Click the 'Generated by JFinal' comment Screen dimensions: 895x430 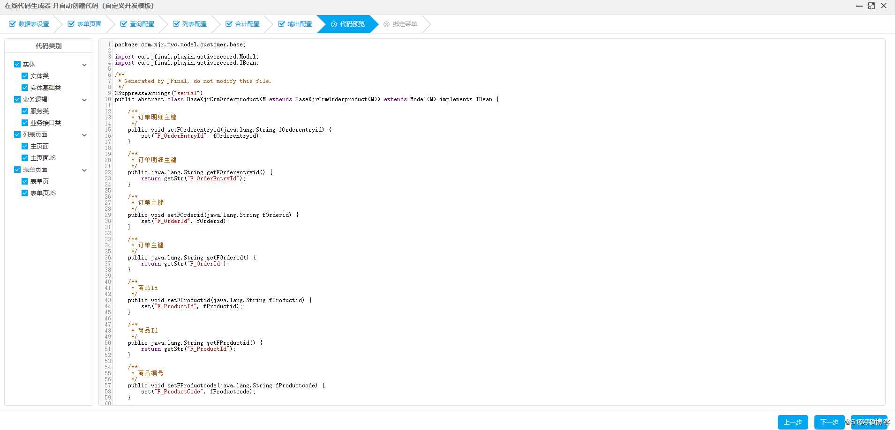point(195,81)
